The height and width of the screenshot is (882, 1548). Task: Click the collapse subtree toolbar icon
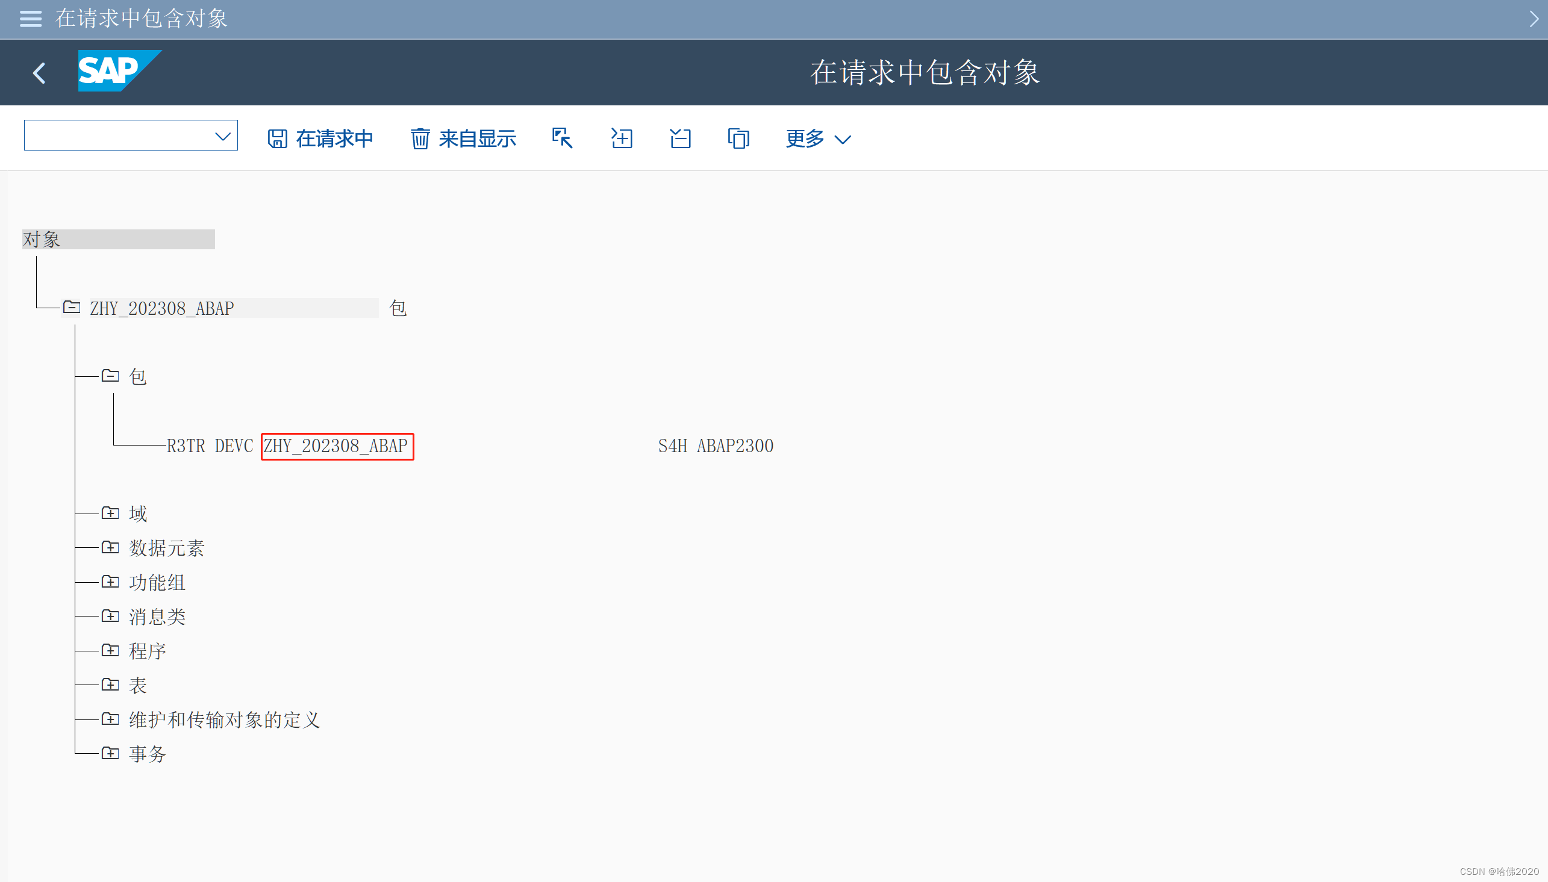[680, 138]
